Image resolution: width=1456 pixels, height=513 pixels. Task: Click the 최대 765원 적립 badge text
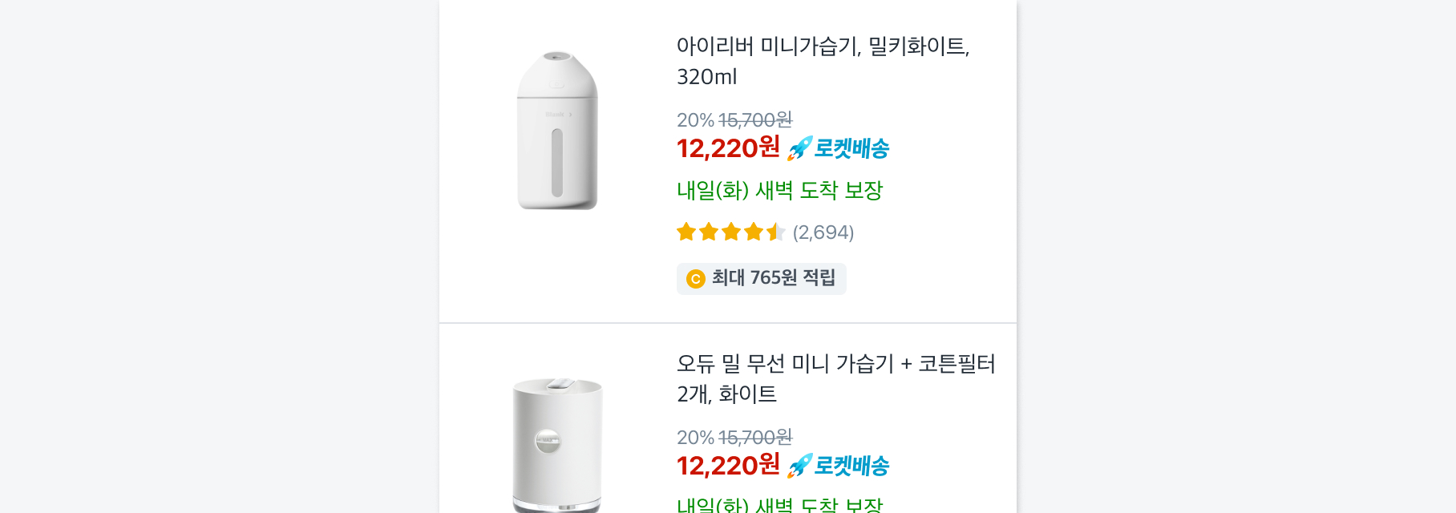pyautogui.click(x=773, y=278)
